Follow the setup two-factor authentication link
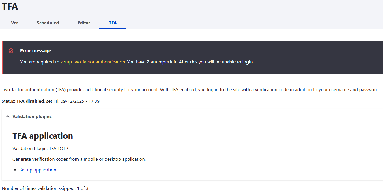 point(93,62)
